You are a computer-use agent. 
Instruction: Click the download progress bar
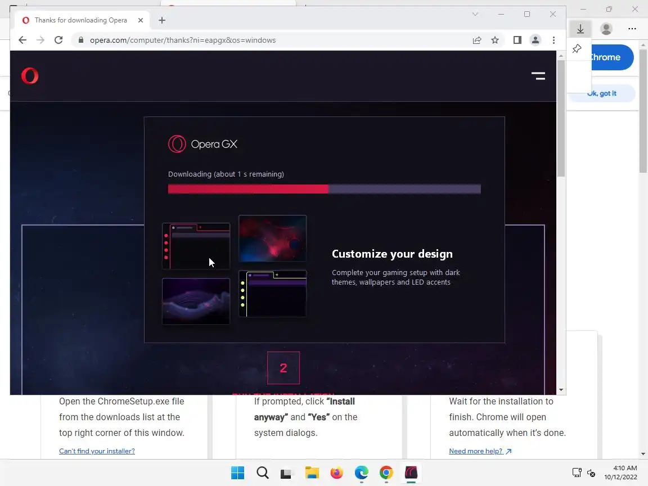pos(325,189)
